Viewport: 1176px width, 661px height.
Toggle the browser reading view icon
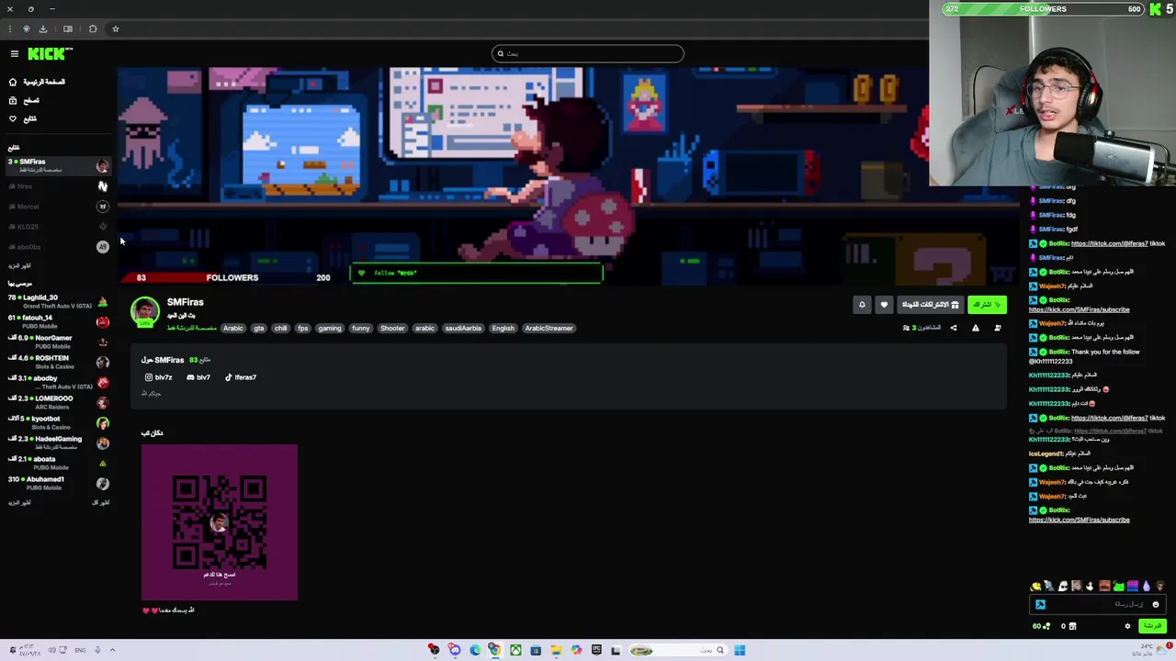[x=68, y=28]
